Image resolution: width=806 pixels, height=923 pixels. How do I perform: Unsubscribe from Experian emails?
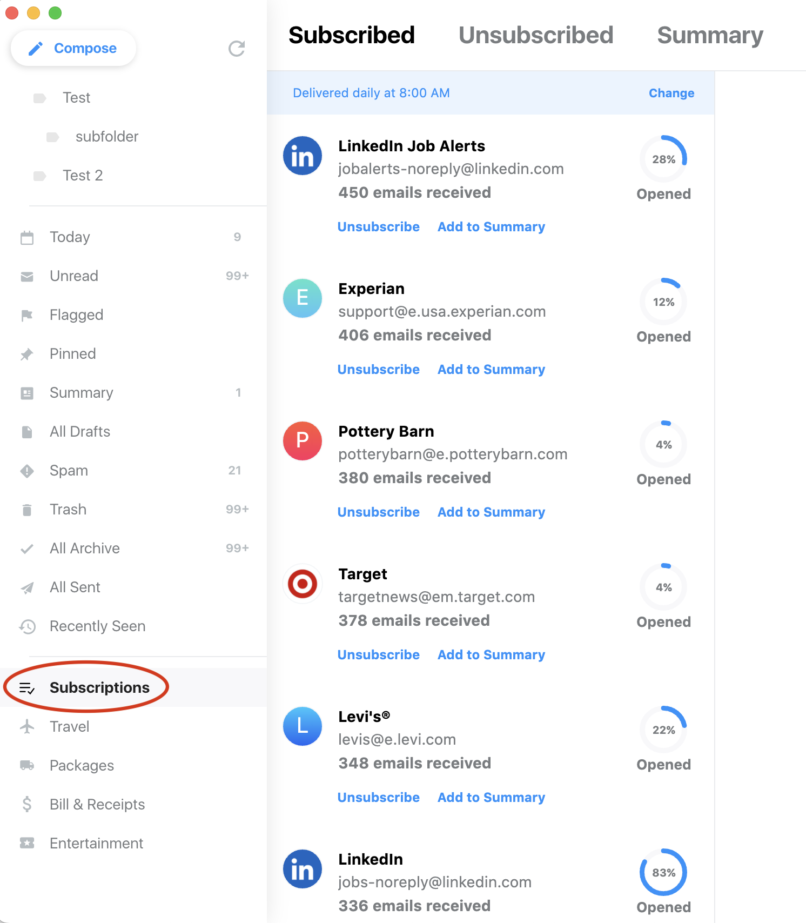click(x=379, y=370)
